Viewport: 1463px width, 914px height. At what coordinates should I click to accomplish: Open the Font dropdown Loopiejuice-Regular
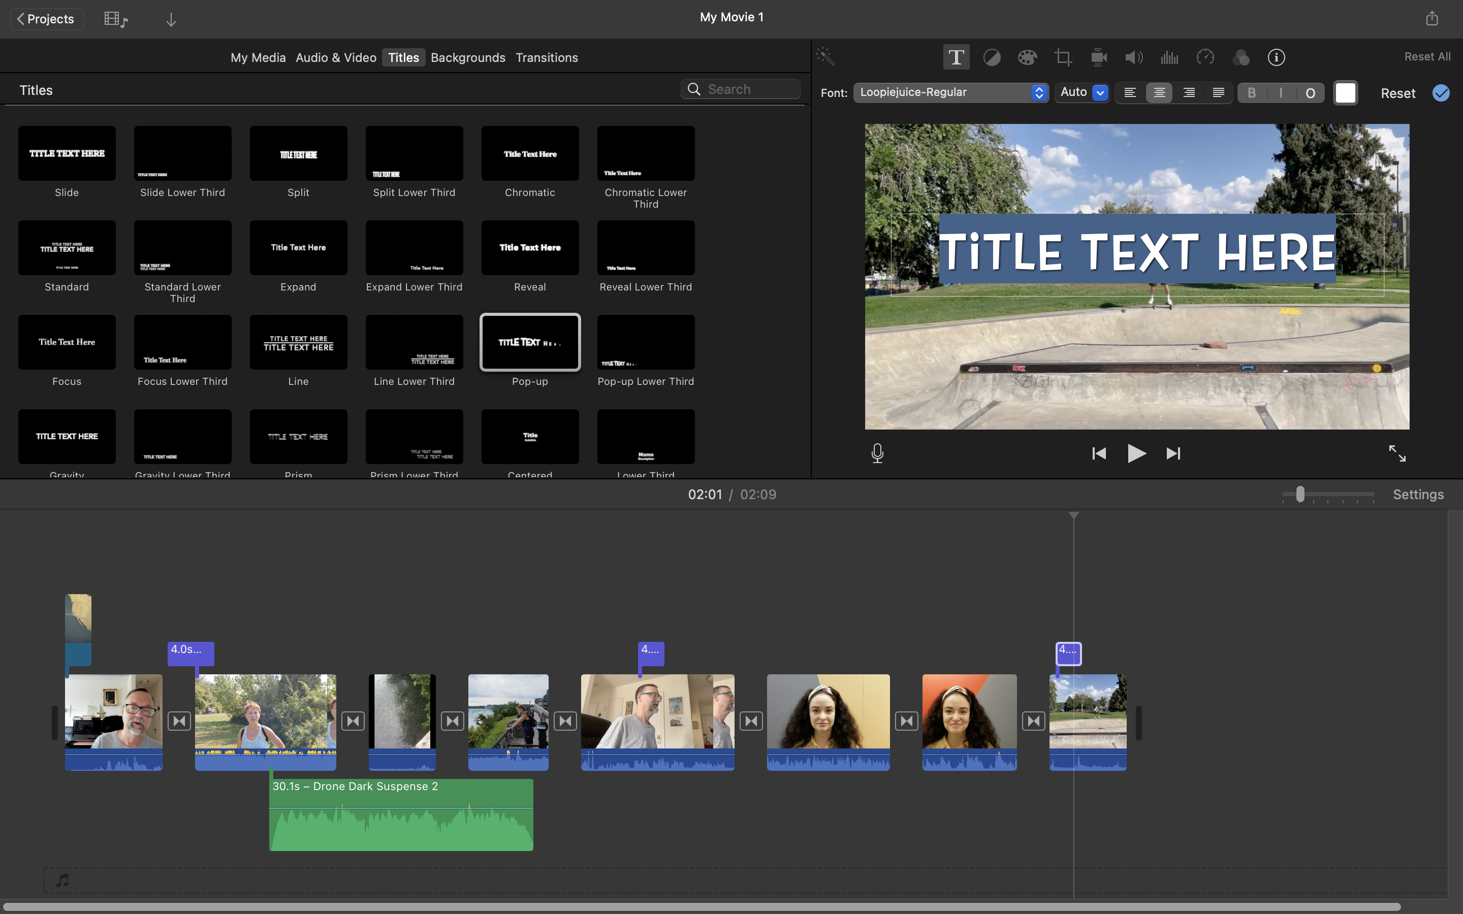(x=950, y=92)
